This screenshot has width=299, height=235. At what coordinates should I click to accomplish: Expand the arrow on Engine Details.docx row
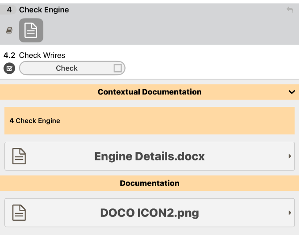click(290, 156)
